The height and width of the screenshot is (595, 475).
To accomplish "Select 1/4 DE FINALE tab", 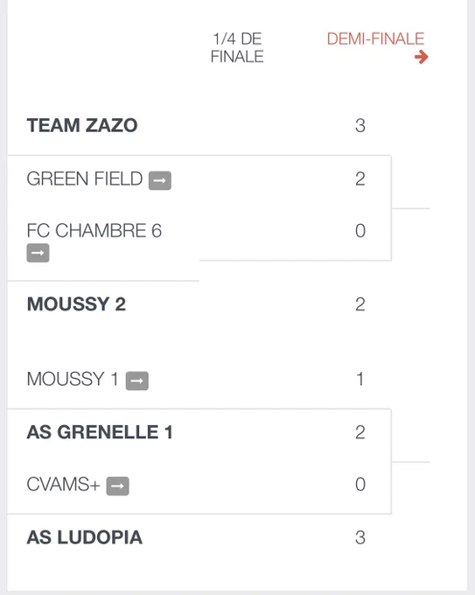I will pos(237,48).
